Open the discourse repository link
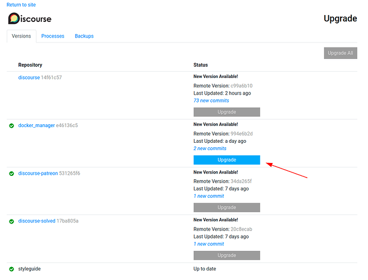Screen dimensions: 368x280 point(29,77)
